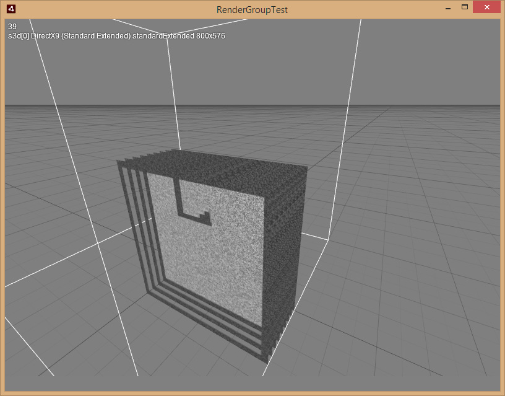The width and height of the screenshot is (505, 396).
Task: Click the RenderGroupTest title text
Action: pos(252,10)
